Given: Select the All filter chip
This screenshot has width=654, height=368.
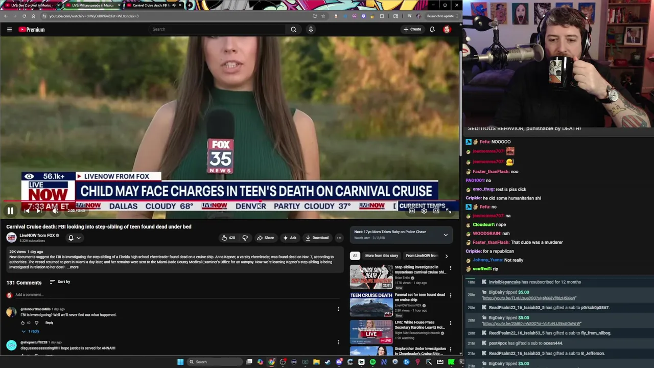Looking at the screenshot, I should (x=355, y=256).
